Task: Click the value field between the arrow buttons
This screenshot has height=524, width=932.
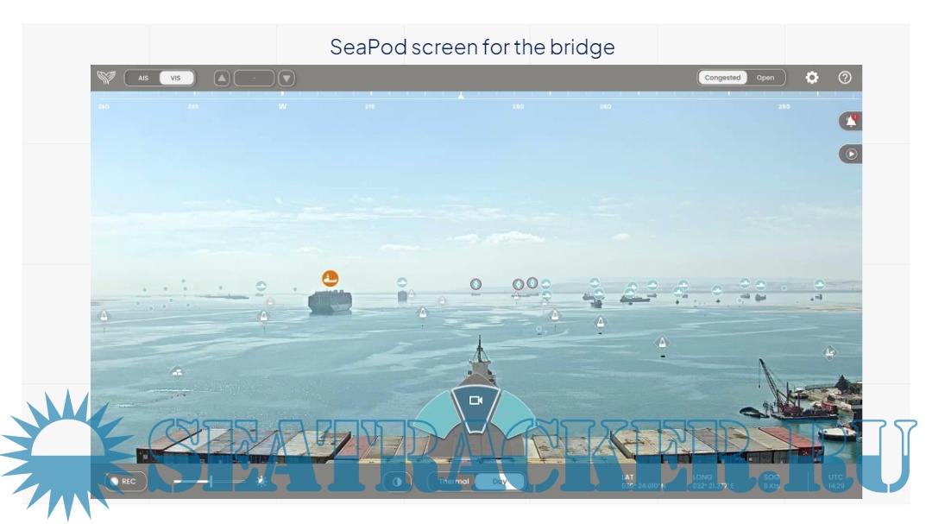Action: point(255,78)
